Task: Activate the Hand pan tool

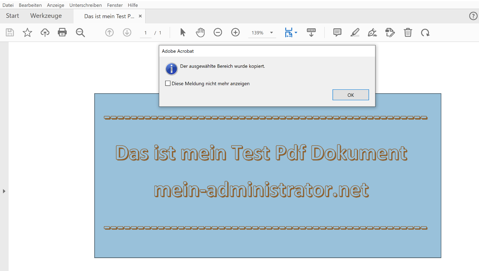Action: coord(200,32)
